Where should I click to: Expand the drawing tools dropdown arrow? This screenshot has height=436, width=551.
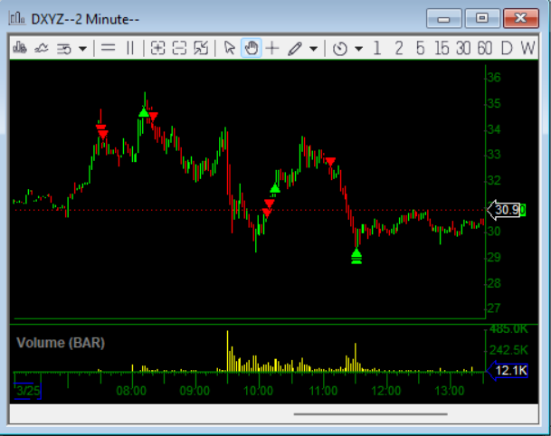313,49
